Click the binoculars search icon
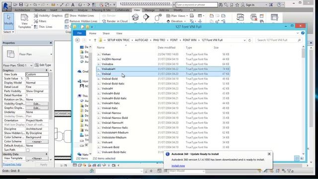 coord(221,4)
